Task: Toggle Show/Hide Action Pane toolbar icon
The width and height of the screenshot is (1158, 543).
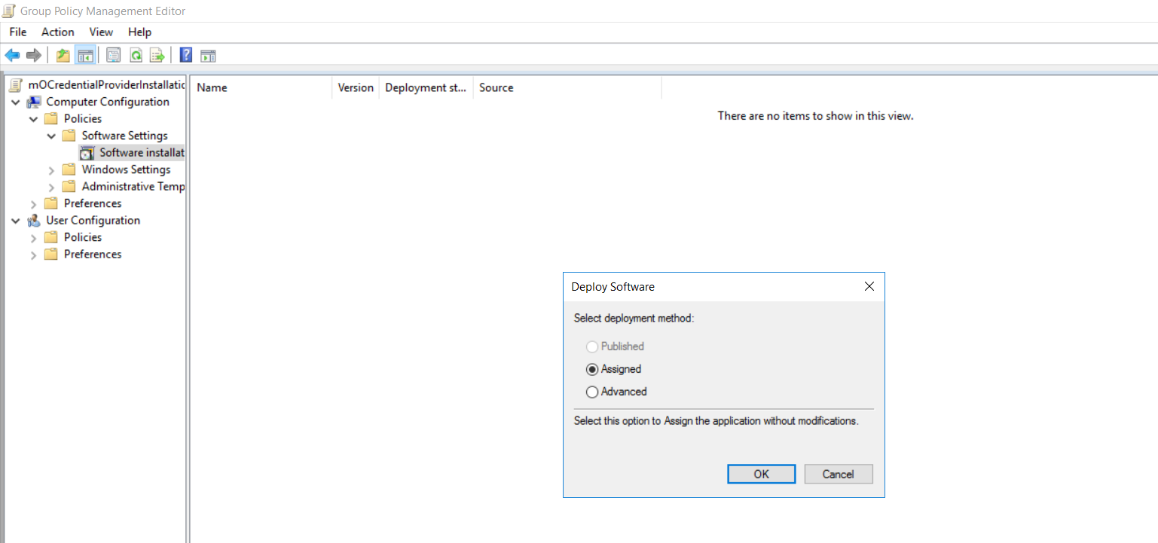Action: 208,55
